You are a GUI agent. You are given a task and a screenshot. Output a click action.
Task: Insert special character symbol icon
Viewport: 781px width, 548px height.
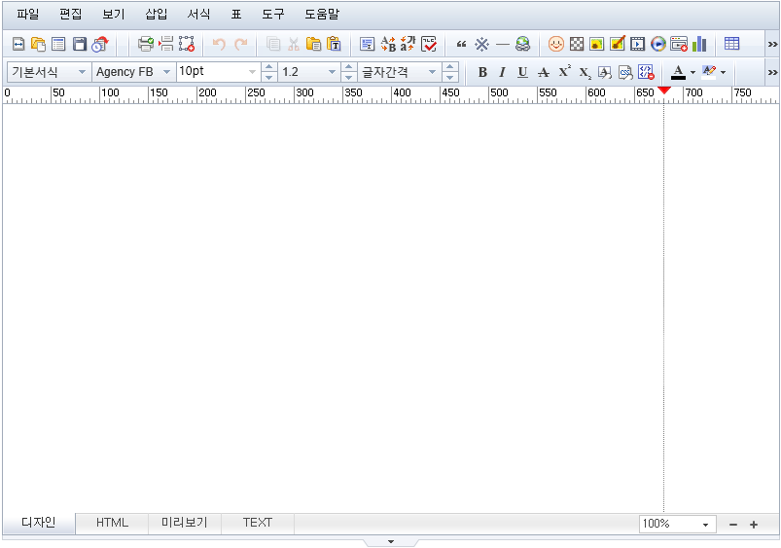click(x=481, y=45)
